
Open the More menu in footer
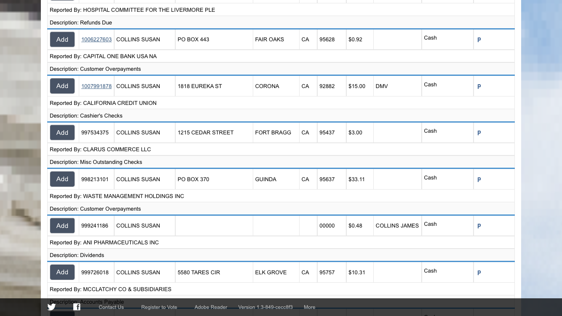(x=310, y=307)
